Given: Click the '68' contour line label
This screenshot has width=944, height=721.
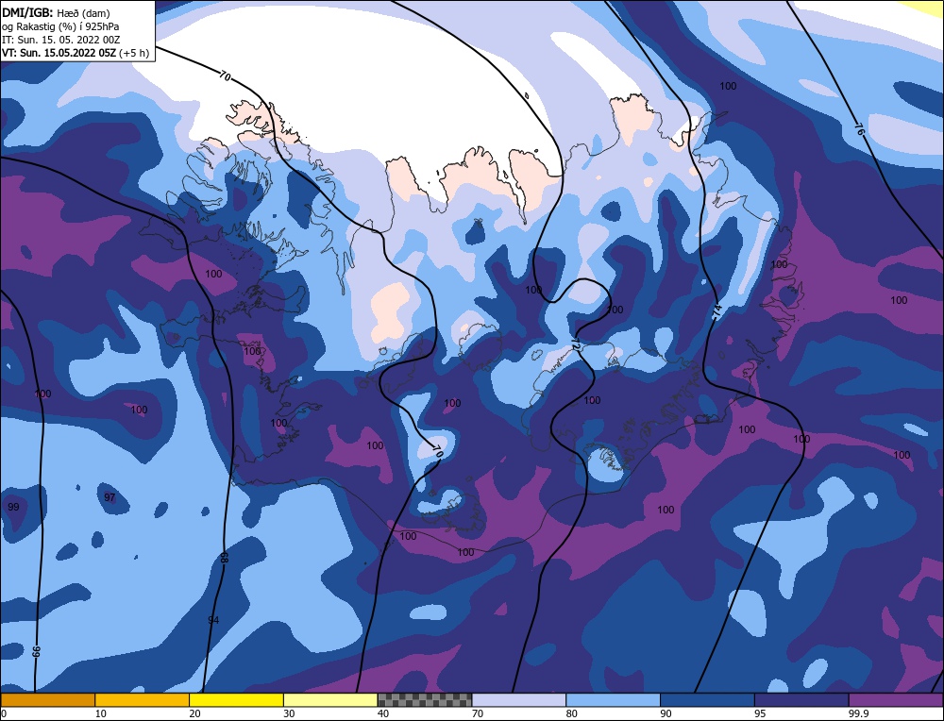Looking at the screenshot, I should click(224, 558).
